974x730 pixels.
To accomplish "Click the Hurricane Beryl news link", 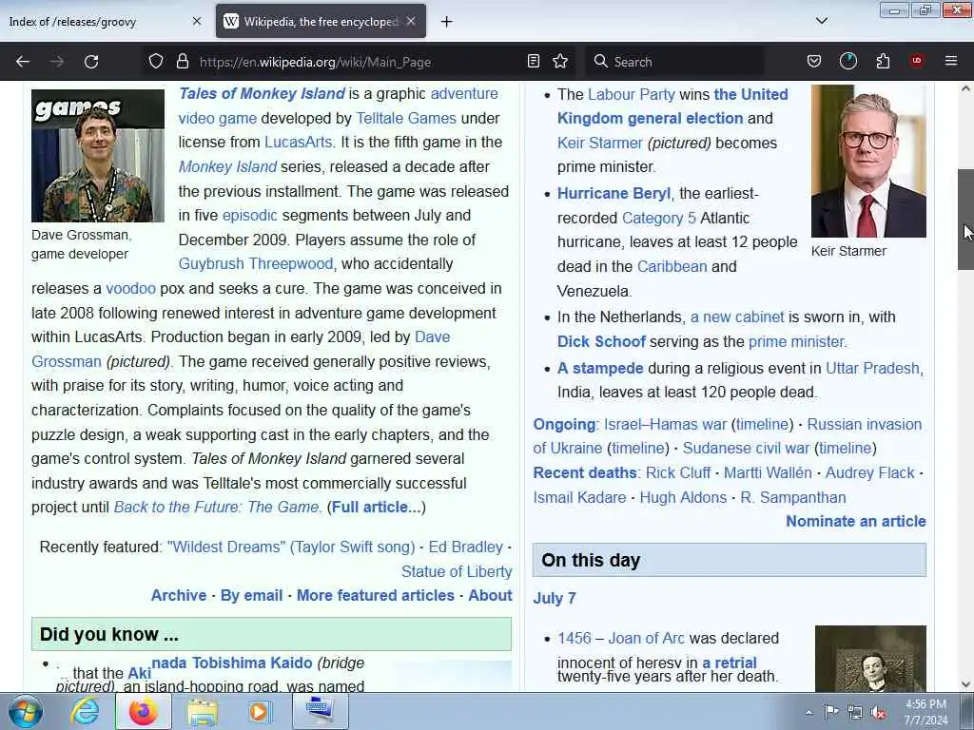I will [614, 194].
